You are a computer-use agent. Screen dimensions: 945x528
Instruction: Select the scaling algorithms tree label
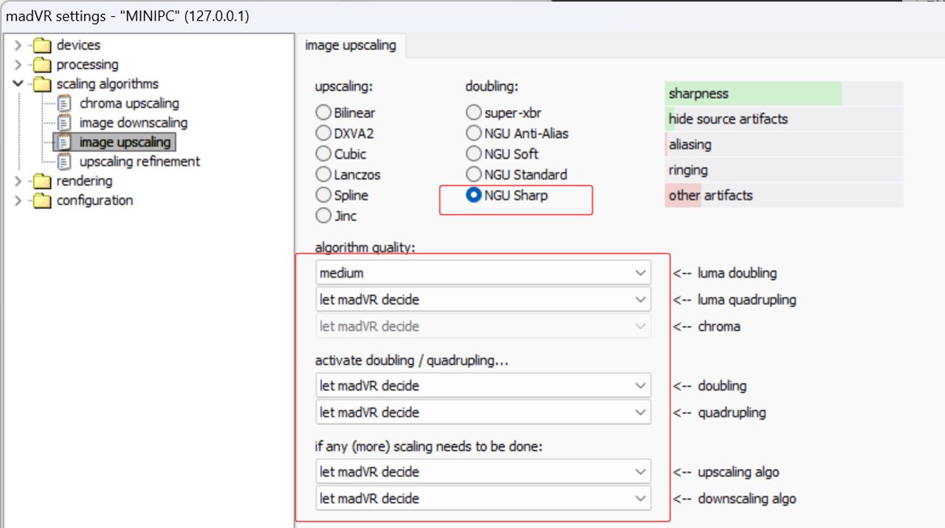[x=107, y=84]
